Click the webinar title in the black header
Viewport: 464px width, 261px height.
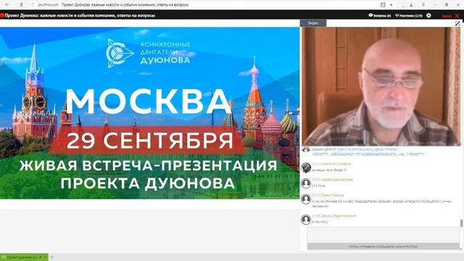click(80, 15)
